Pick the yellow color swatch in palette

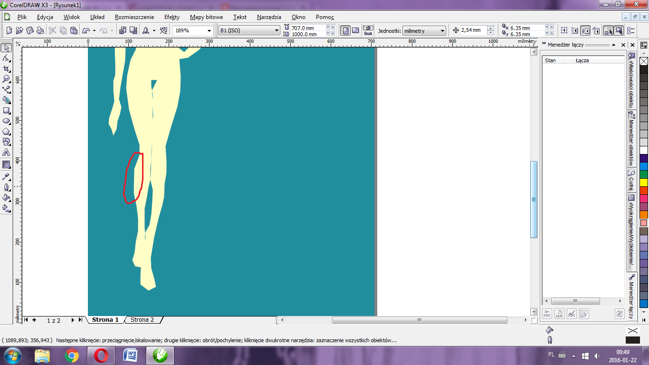point(644,182)
